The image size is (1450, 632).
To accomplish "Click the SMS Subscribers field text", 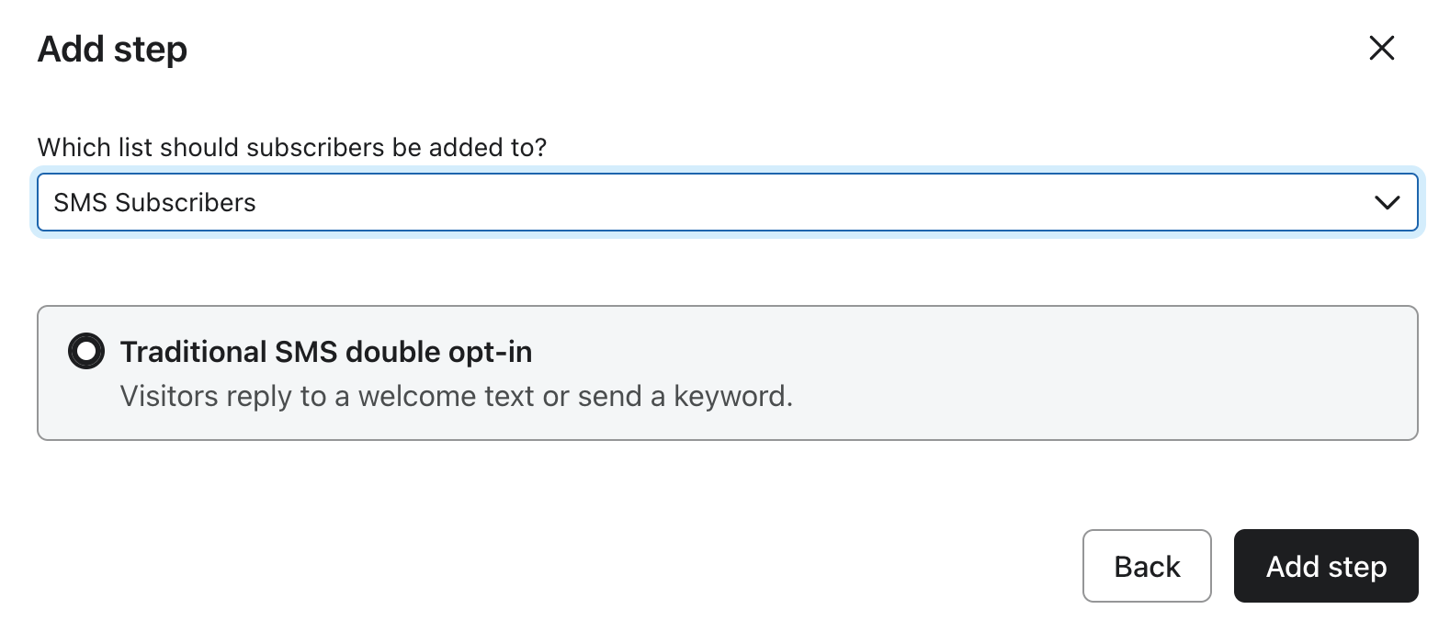I will pos(154,202).
